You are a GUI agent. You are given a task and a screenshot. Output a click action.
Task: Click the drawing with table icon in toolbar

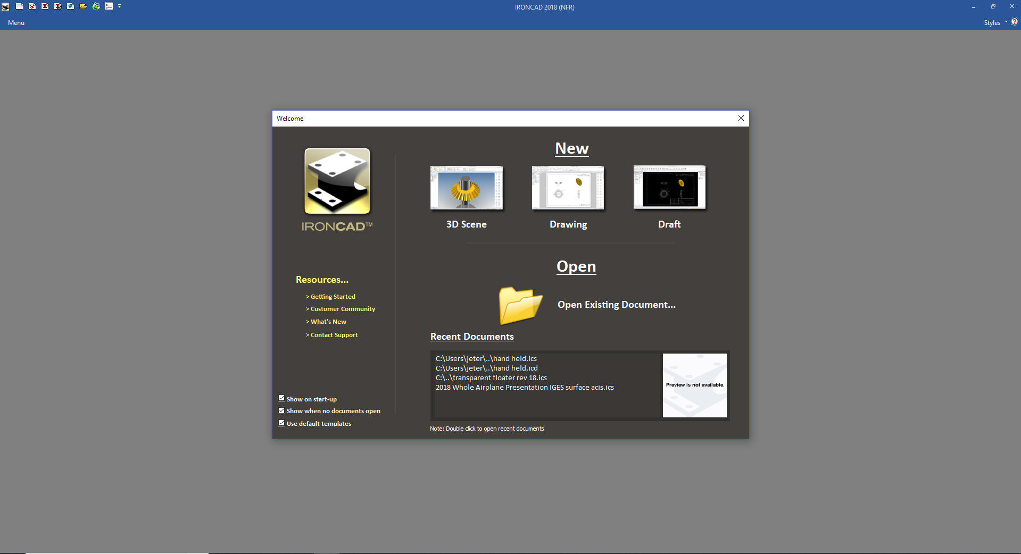(58, 6)
